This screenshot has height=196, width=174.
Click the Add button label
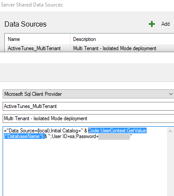tap(165, 24)
